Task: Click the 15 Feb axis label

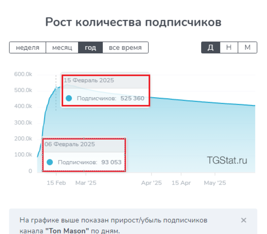Action: tap(56, 183)
